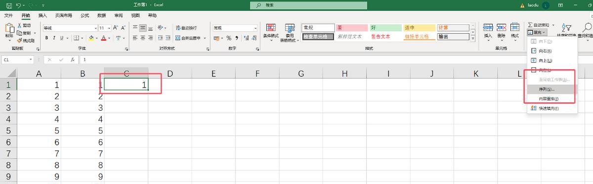Apply red font color A
The width and height of the screenshot is (593, 184).
pos(104,38)
